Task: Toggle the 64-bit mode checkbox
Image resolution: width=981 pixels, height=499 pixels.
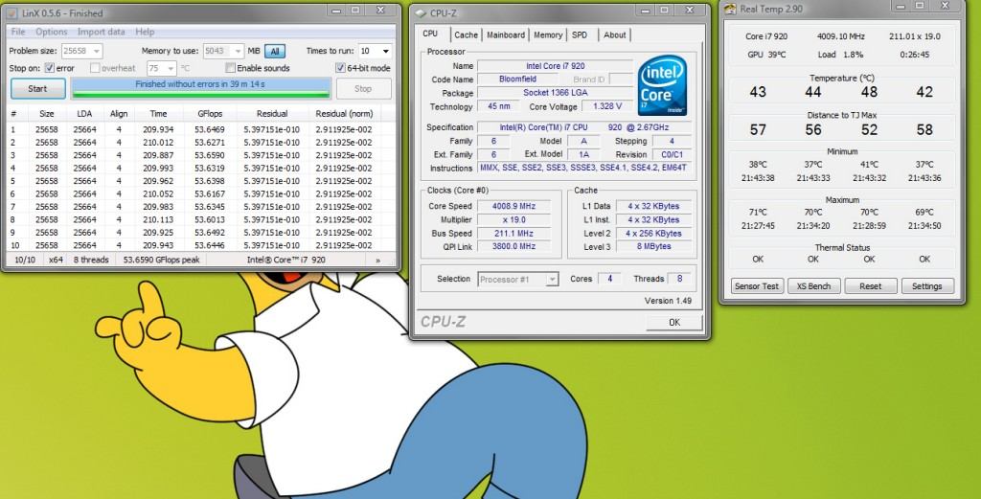Action: pos(341,68)
